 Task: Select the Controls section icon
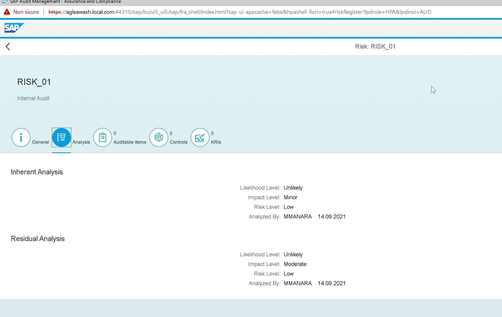(159, 137)
